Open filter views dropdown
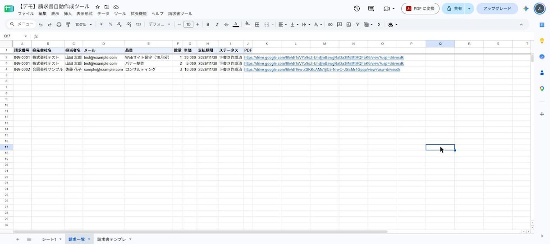This screenshot has width=550, height=244. pos(368,25)
